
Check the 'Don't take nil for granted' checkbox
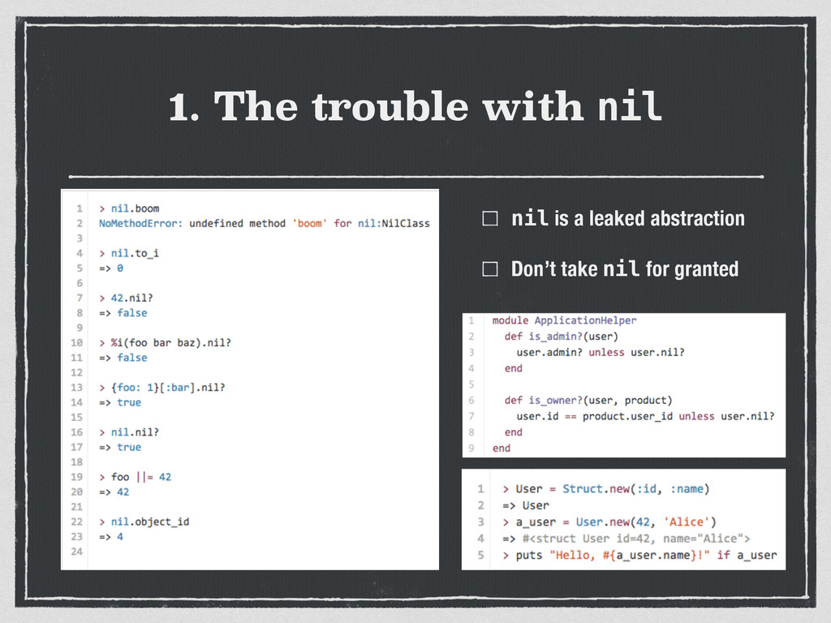point(489,269)
